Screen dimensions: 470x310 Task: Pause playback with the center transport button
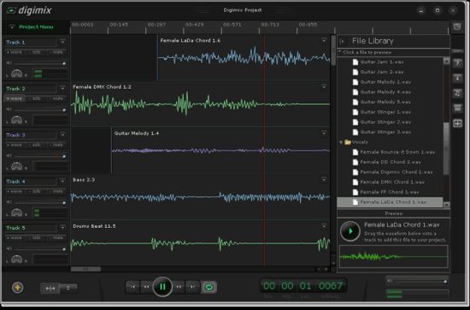tap(162, 287)
